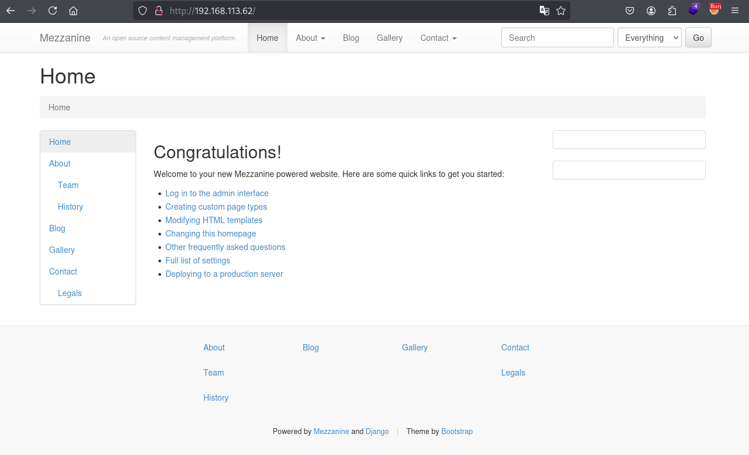Open the Firefox hamburger menu
Screen dimensions: 749x455
point(735,11)
